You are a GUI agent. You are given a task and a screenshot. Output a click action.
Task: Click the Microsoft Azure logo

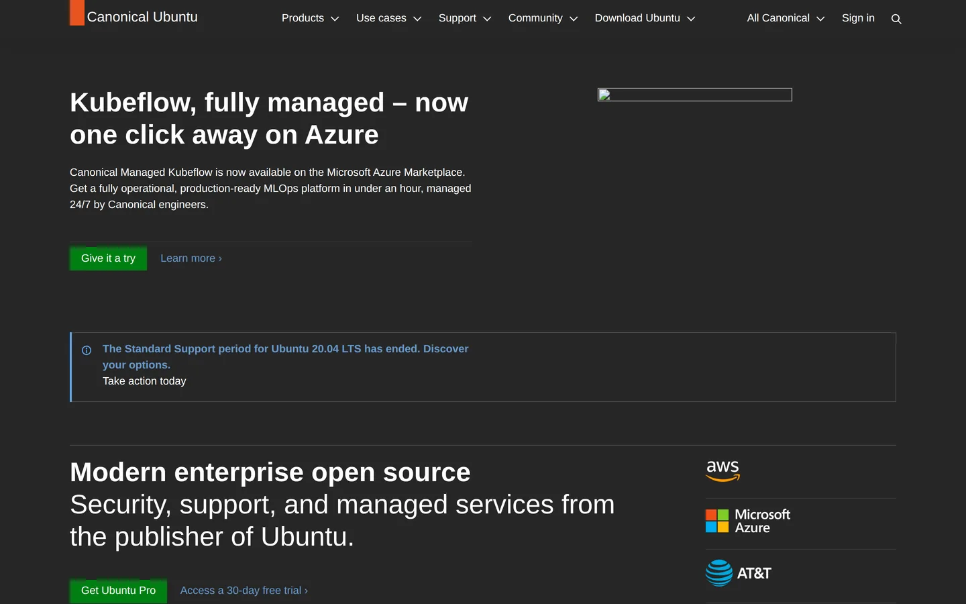pos(748,521)
